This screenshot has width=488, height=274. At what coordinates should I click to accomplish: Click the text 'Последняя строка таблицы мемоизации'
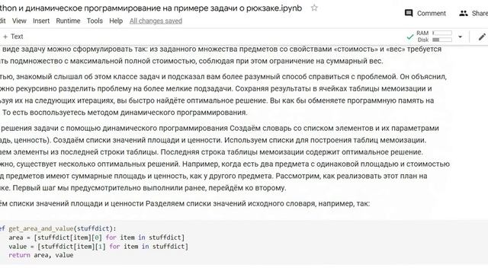pyautogui.click(x=232, y=152)
